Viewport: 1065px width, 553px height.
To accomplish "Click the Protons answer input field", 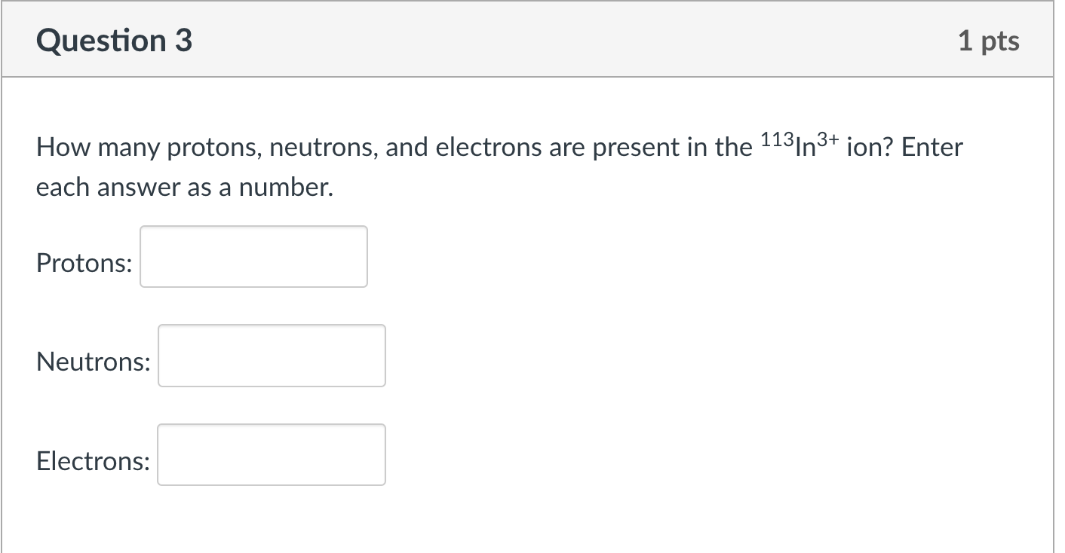I will coord(253,256).
